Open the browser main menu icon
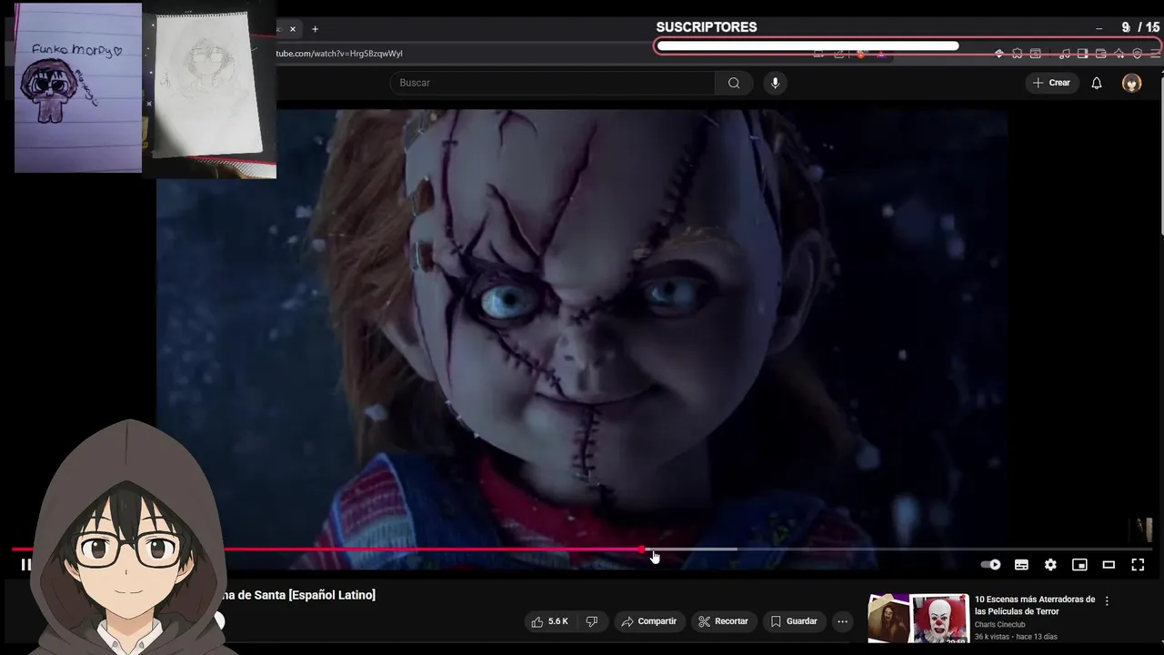The height and width of the screenshot is (655, 1164). tap(1156, 54)
